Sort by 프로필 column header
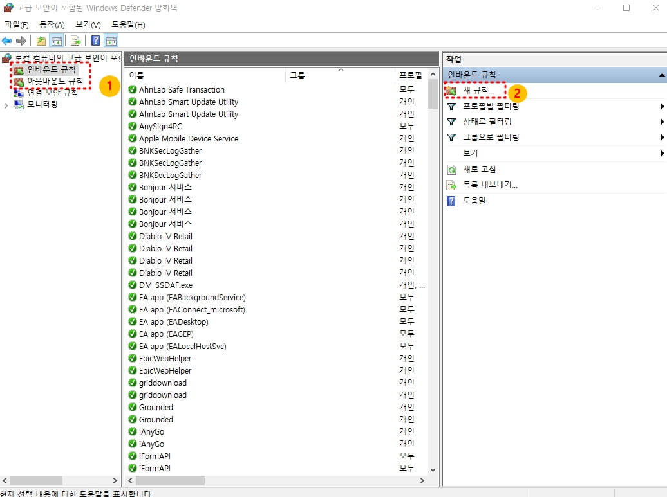The image size is (667, 497). click(x=411, y=75)
